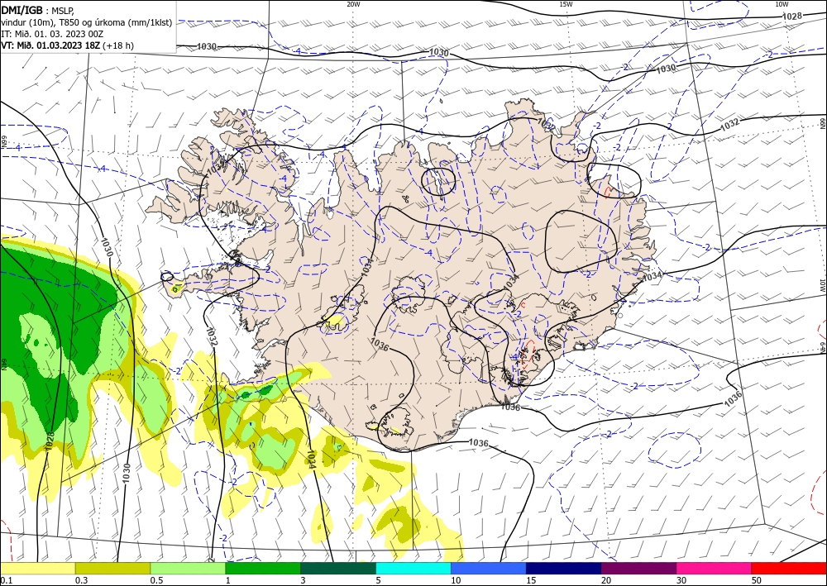Viewport: 827px width, 586px height.
Task: Click the 1028 isobar label beside the top 10W marker
Action: [791, 17]
